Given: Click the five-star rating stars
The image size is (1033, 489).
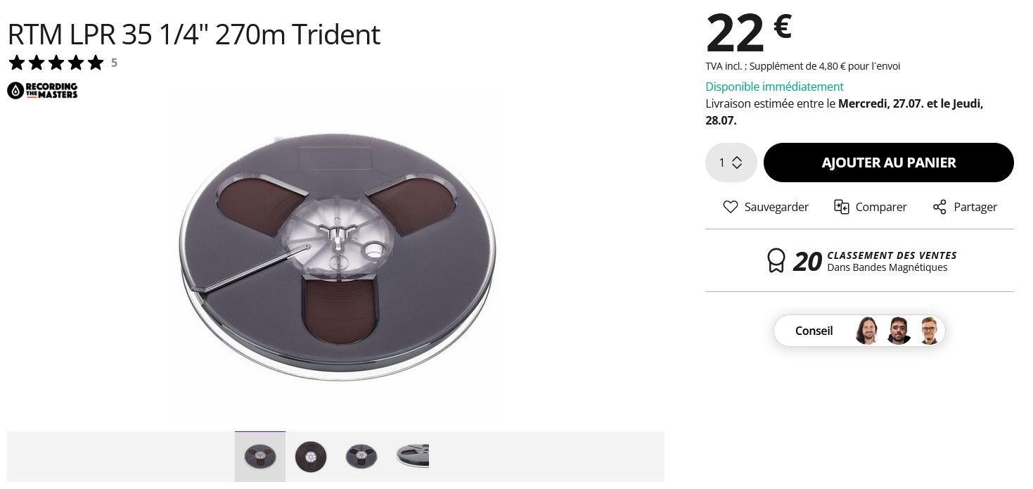Looking at the screenshot, I should pos(56,63).
